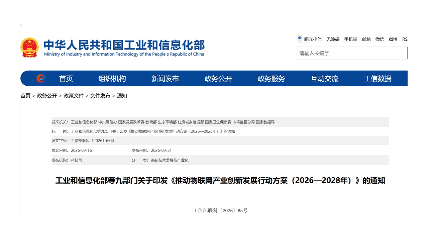Click the 无障碍 accessibility link
The width and height of the screenshot is (428, 240).
333,39
